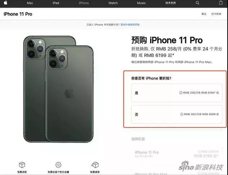The width and height of the screenshot is (228, 175).
Task: Click the info icon beside RMB 258/月
Action: pyautogui.click(x=181, y=93)
